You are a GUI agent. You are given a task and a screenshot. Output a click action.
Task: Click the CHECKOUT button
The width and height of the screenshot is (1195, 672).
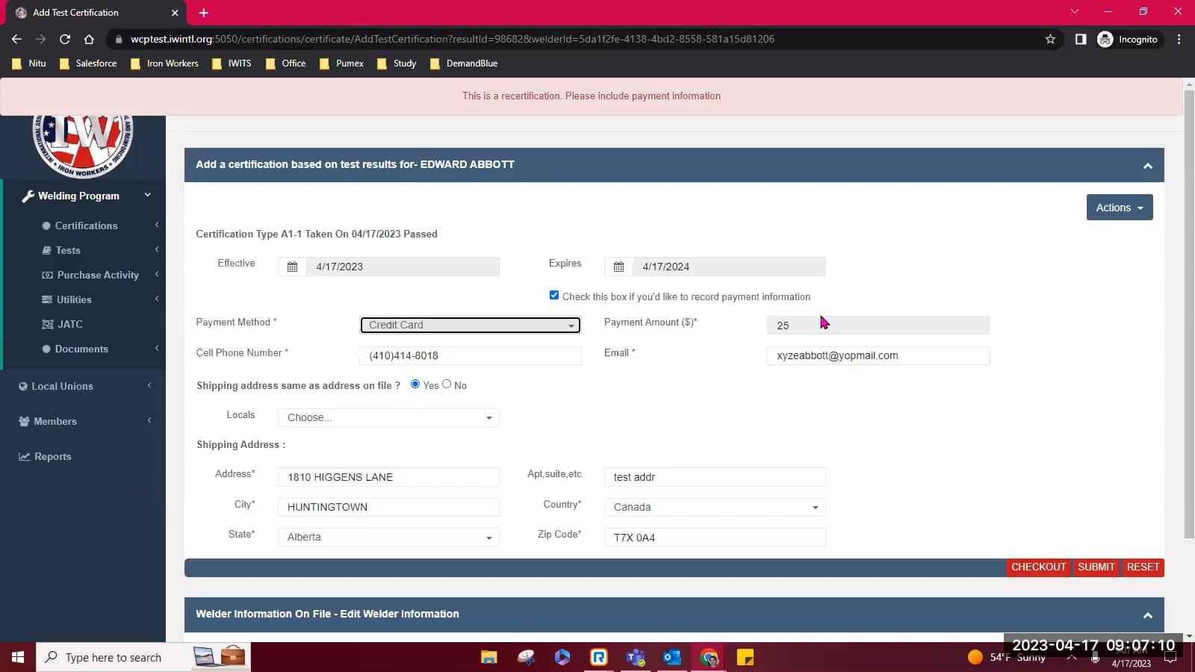1039,567
